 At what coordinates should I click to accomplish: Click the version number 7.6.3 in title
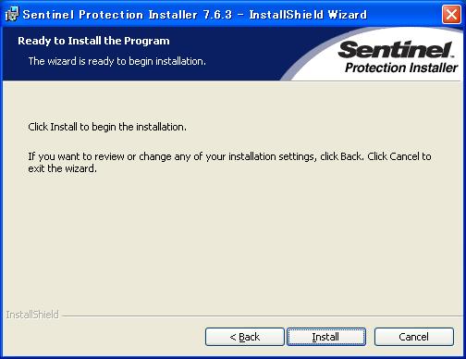pos(217,15)
